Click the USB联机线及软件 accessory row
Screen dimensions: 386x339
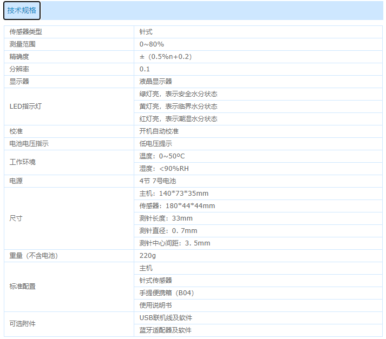[166, 318]
